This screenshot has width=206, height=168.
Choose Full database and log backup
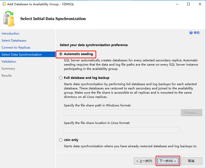pyautogui.click(x=61, y=78)
